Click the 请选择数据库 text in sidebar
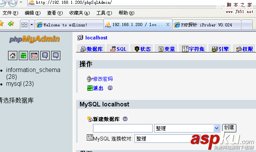 coord(17,100)
